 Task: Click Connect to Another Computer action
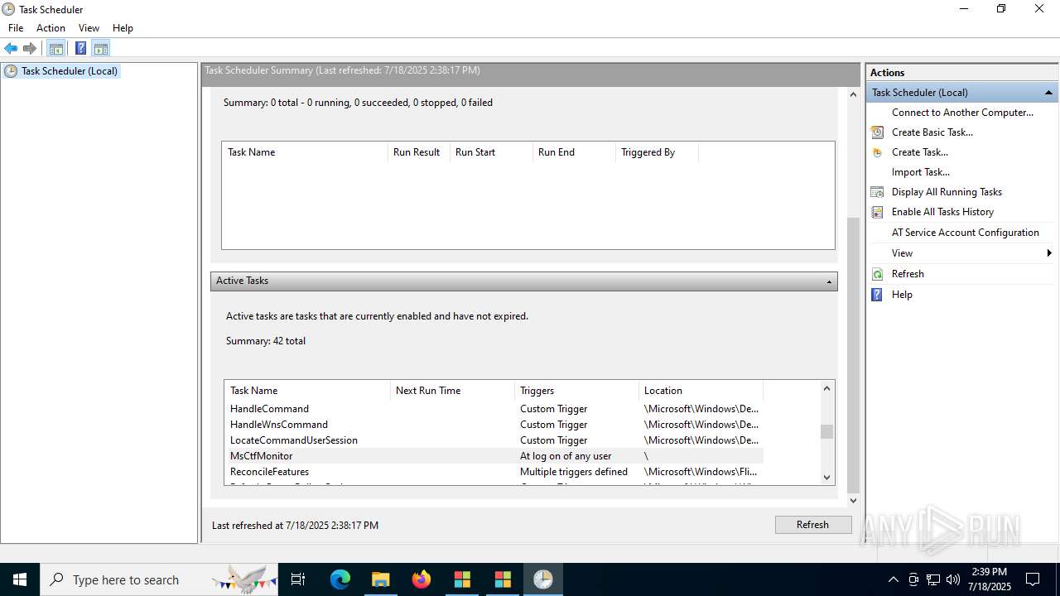(x=962, y=113)
